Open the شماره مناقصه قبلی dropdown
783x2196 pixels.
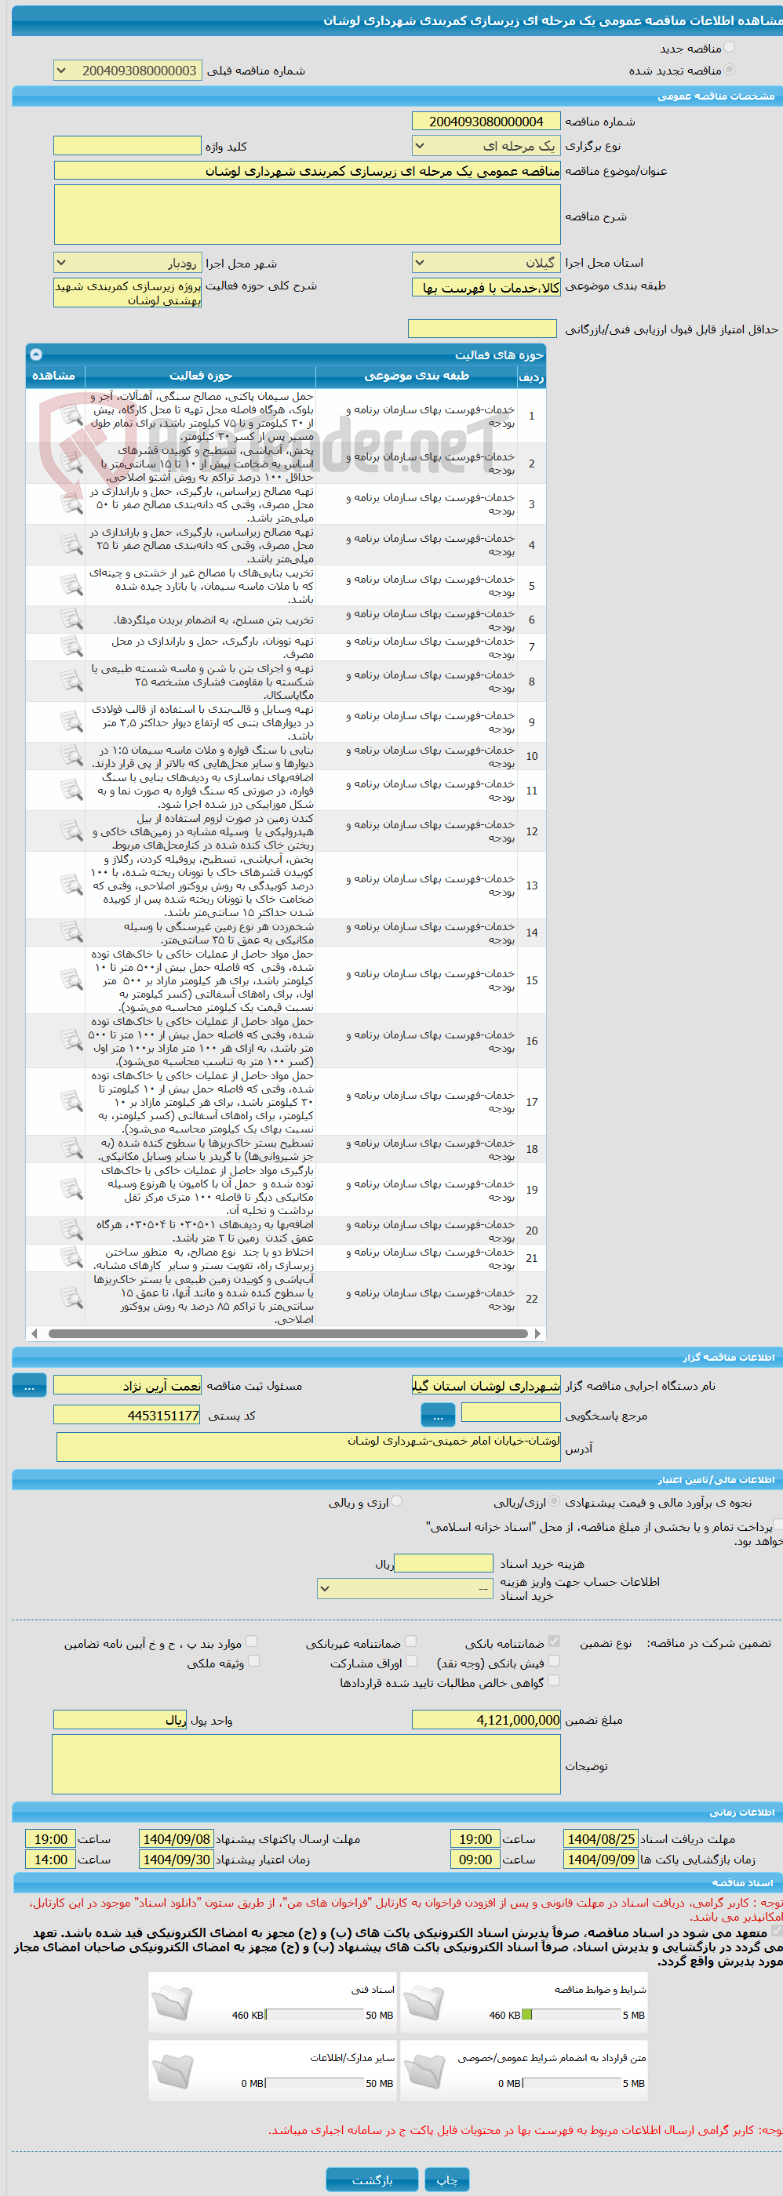pyautogui.click(x=127, y=71)
